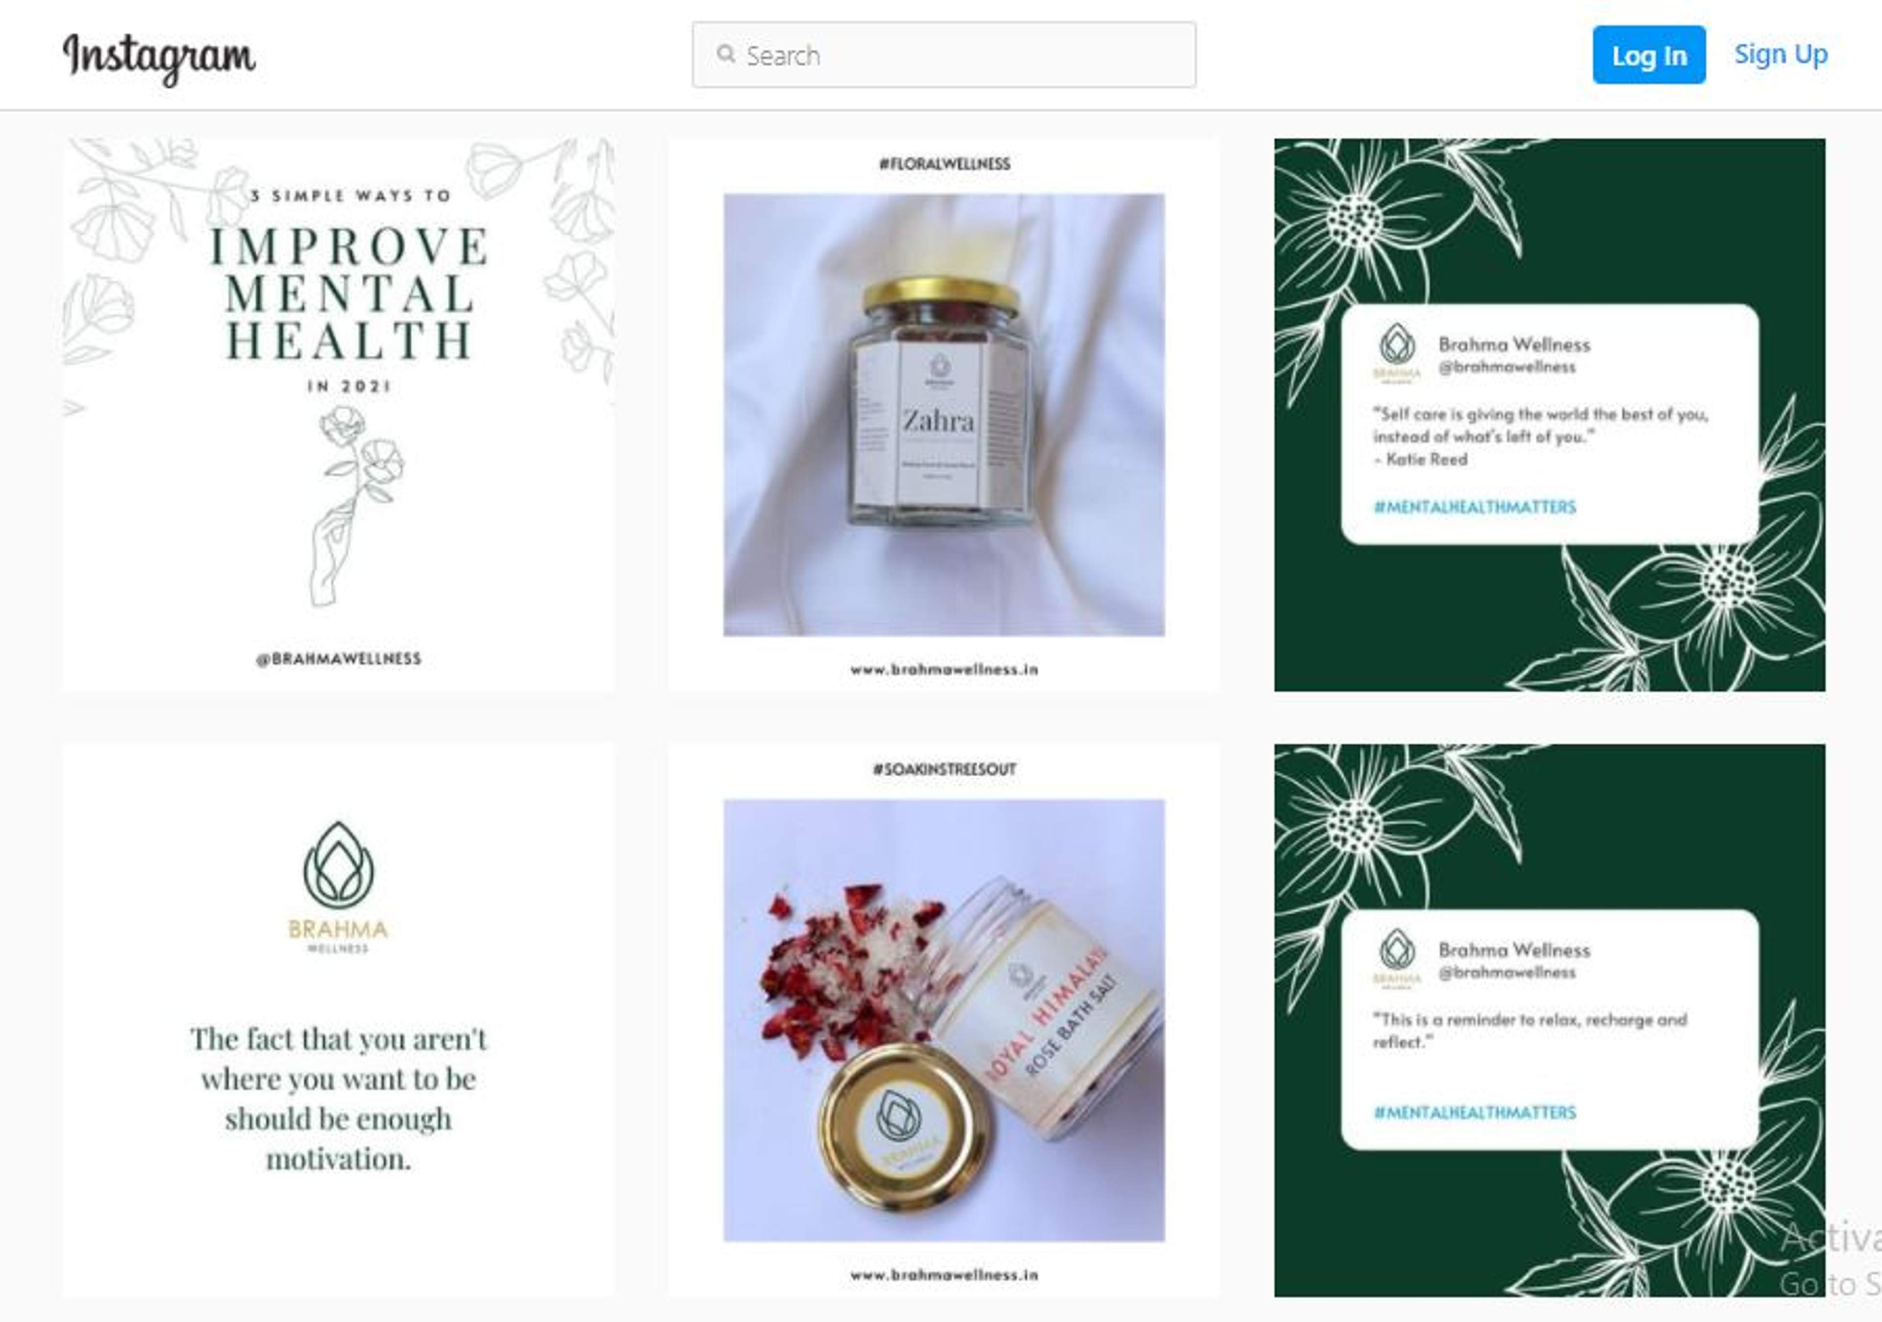Open the Katie Reed self care quote post
The image size is (1882, 1322).
[x=1549, y=415]
